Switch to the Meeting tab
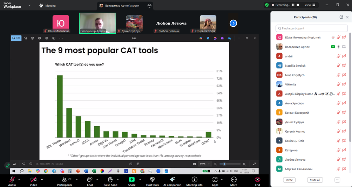 [48, 6]
